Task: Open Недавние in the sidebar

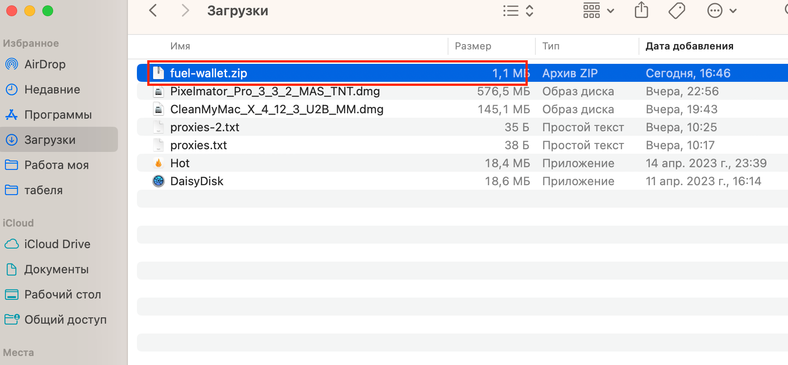Action: point(59,89)
